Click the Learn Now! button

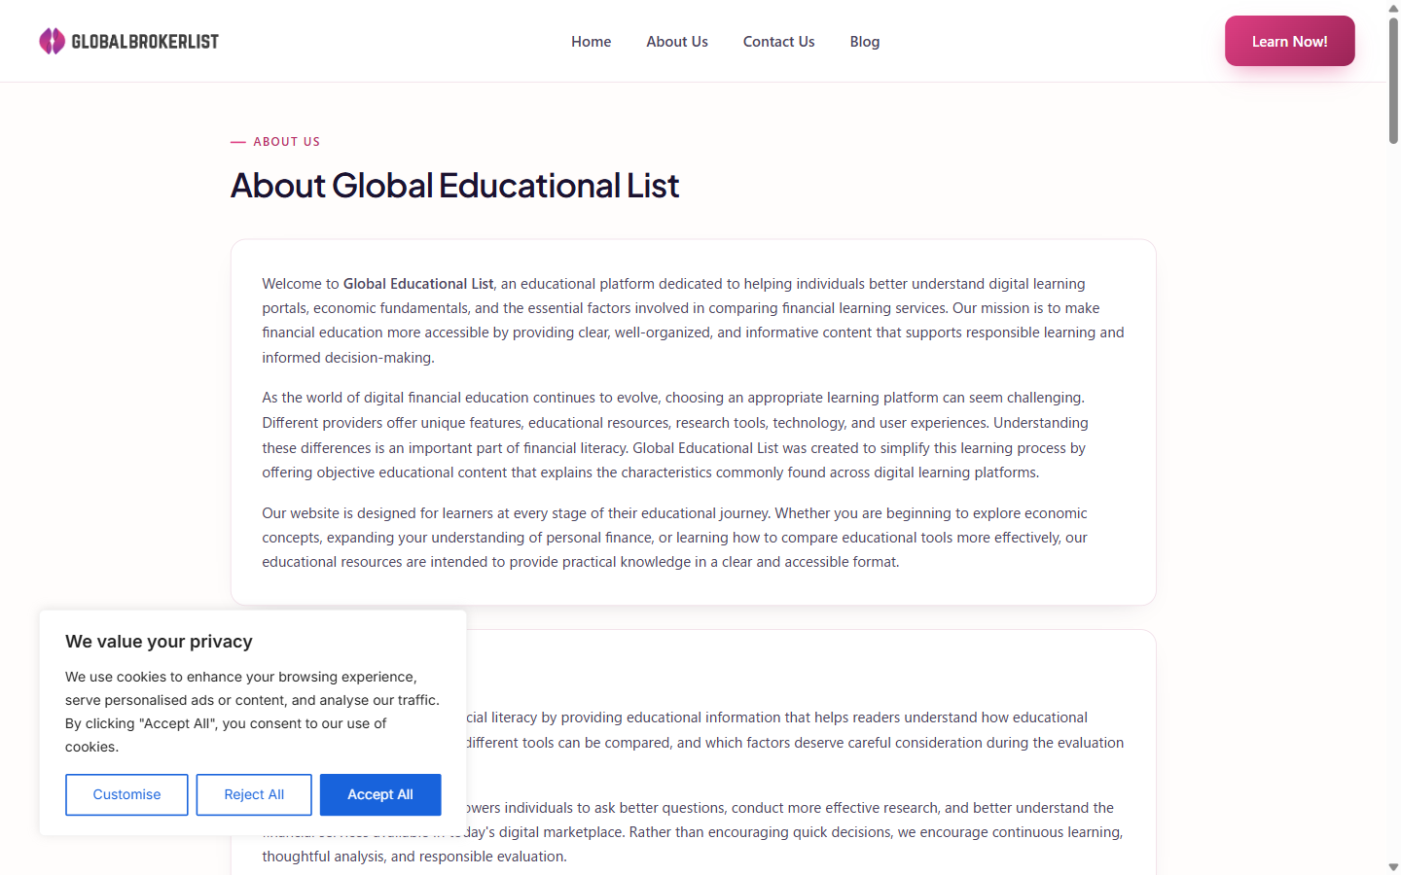click(x=1290, y=41)
